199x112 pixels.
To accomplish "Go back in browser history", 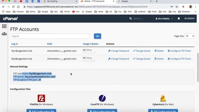I will 3,7.
